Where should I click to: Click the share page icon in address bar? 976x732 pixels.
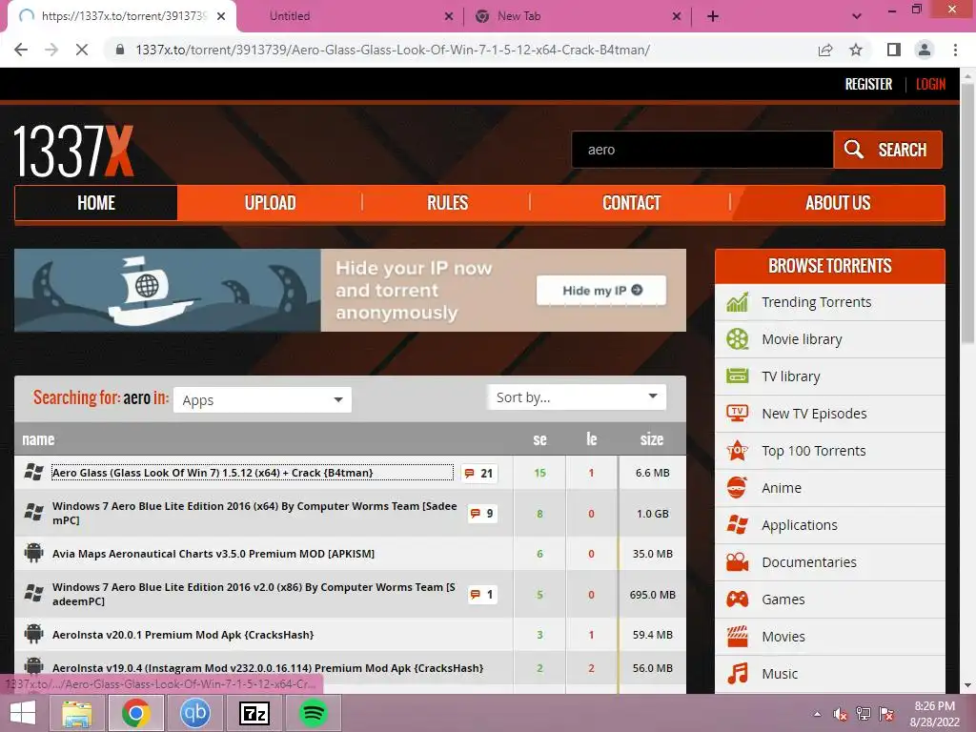point(825,50)
